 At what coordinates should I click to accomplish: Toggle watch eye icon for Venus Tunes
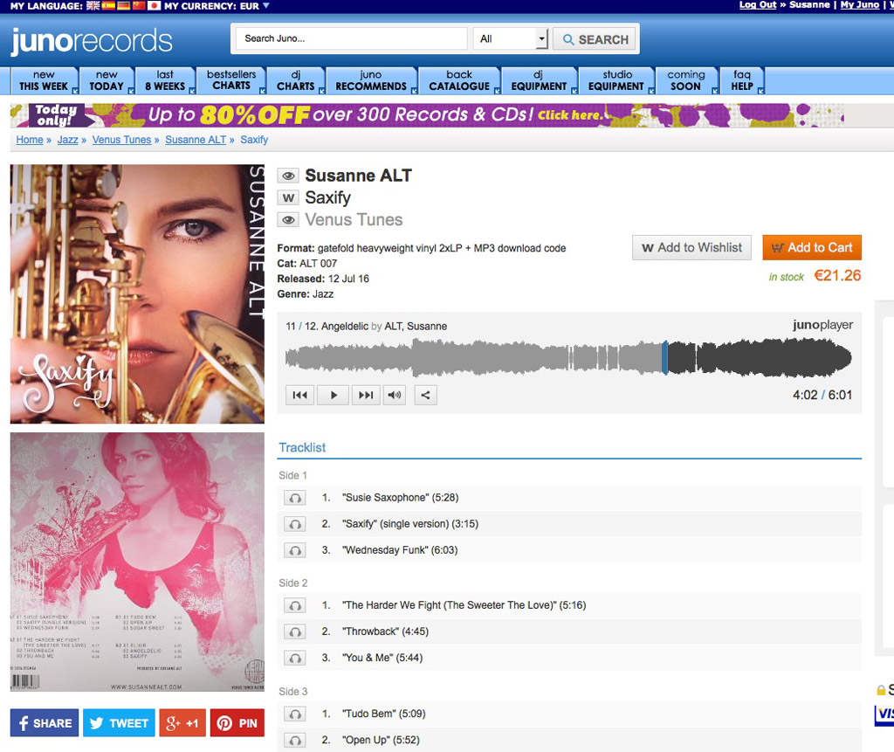(288, 220)
